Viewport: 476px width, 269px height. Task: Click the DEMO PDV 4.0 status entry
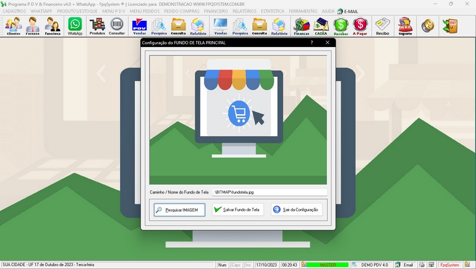[374, 265]
